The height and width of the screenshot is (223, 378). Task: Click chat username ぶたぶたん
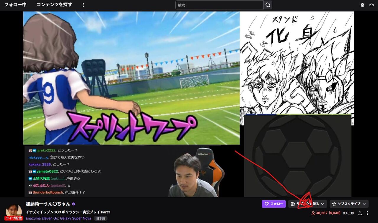tap(41, 186)
